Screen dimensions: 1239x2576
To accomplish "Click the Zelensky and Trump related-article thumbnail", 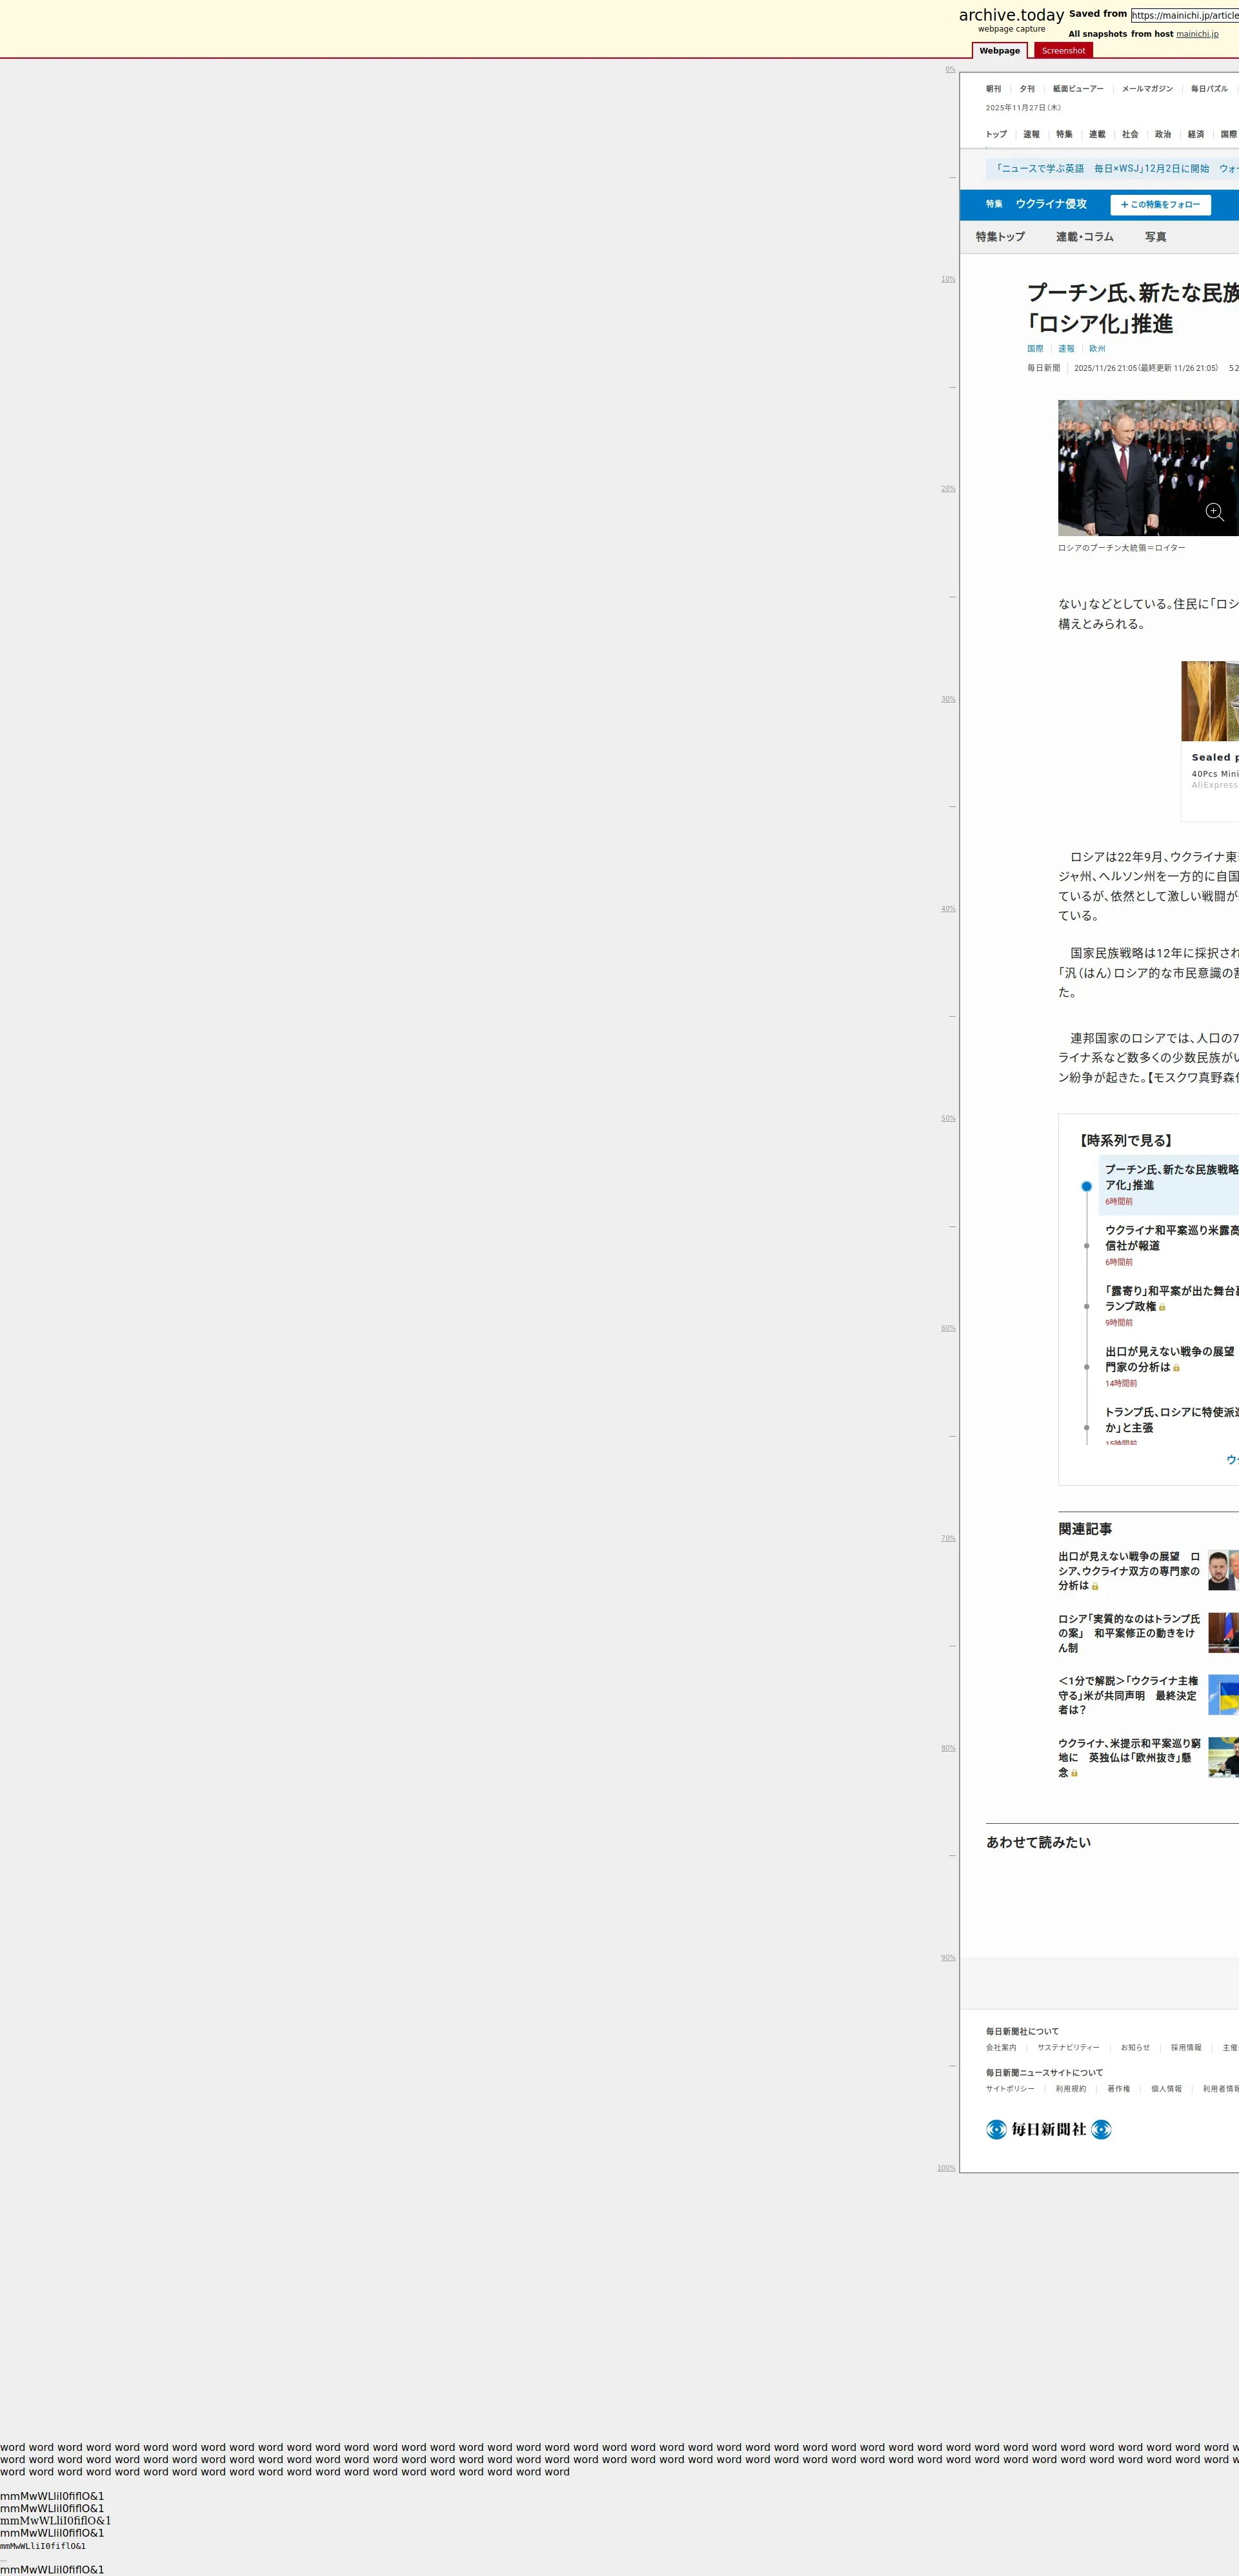I will pyautogui.click(x=1223, y=1570).
